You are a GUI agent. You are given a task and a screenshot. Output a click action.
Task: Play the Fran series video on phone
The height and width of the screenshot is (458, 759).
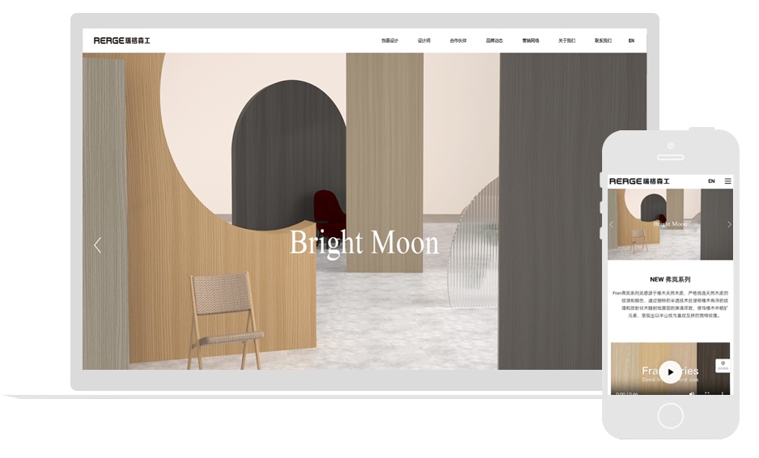(671, 371)
